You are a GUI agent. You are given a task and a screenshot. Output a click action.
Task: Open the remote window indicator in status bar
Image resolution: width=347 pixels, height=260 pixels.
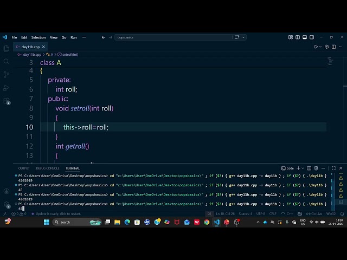5,214
